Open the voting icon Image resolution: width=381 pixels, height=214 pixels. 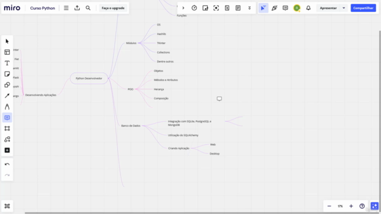click(227, 8)
